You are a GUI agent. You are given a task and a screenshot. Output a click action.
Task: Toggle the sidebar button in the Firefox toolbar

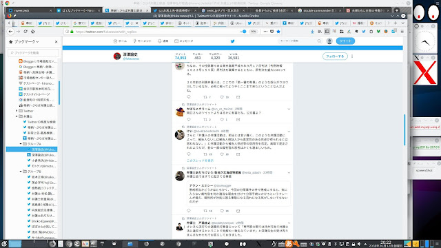point(327,32)
